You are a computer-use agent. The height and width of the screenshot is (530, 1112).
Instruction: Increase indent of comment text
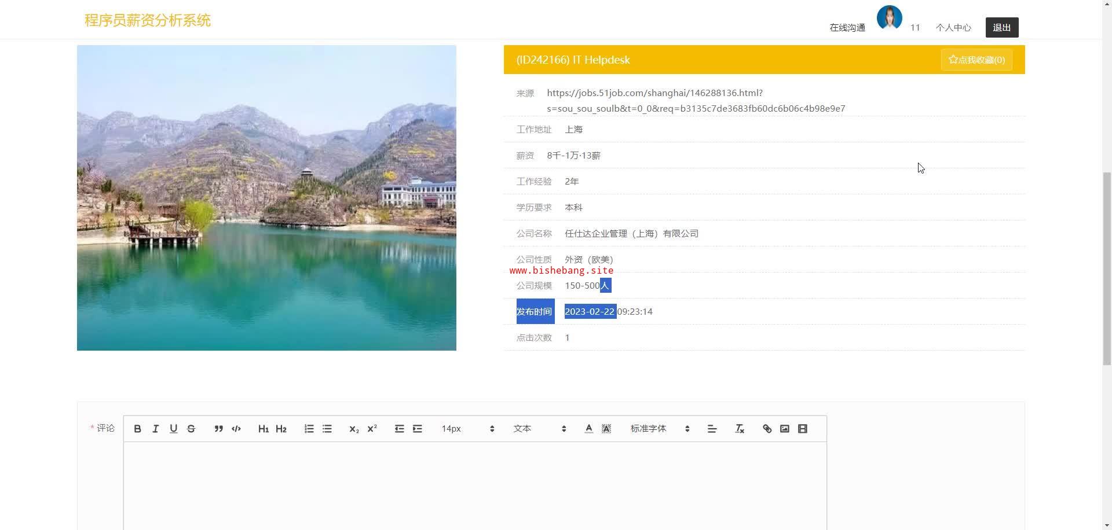[x=418, y=429]
